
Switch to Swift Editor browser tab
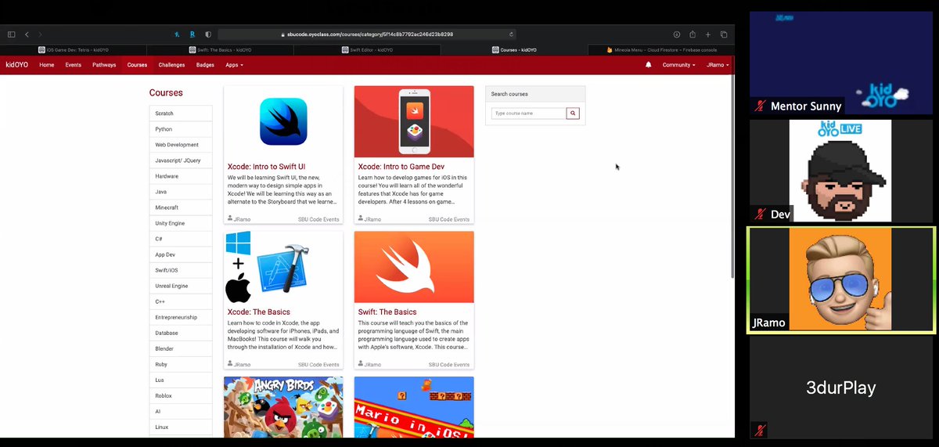point(368,49)
